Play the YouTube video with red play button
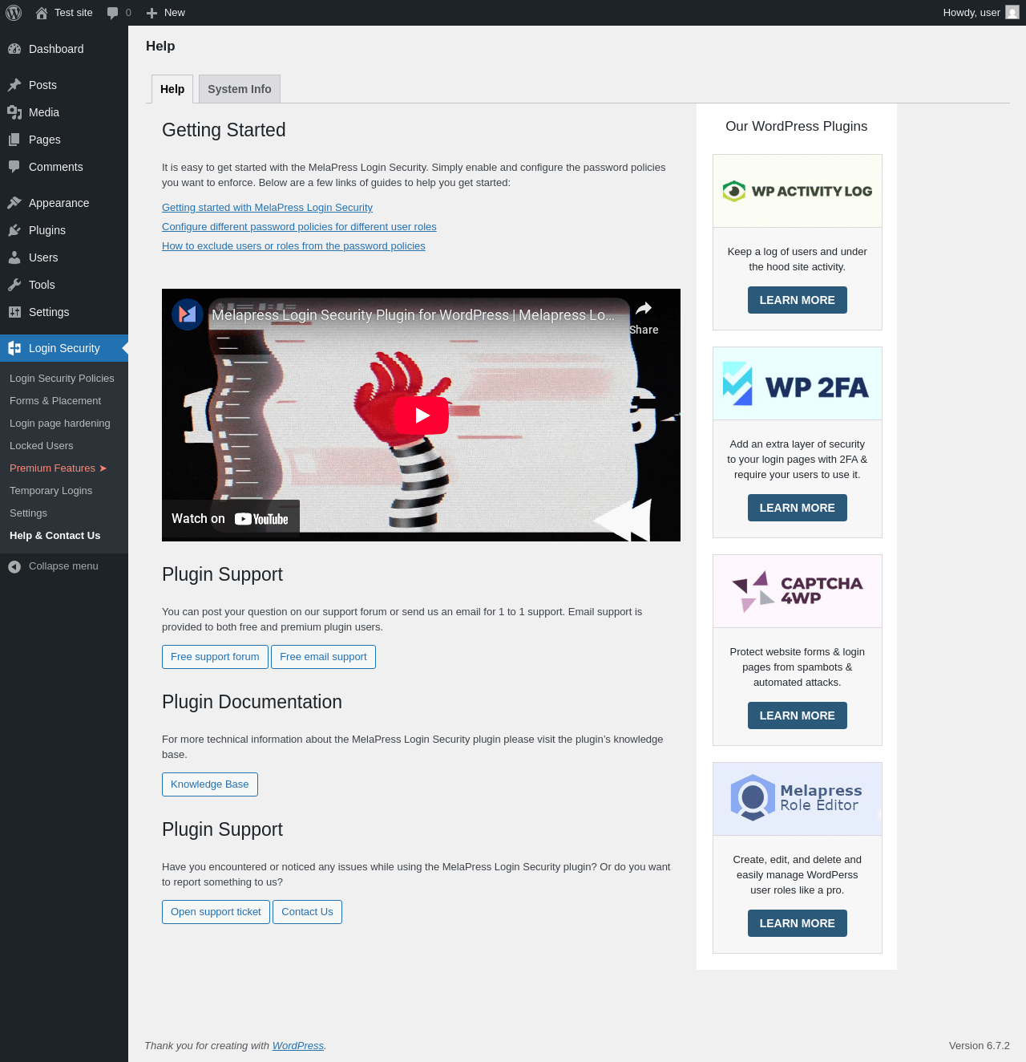The image size is (1026, 1062). coord(421,415)
